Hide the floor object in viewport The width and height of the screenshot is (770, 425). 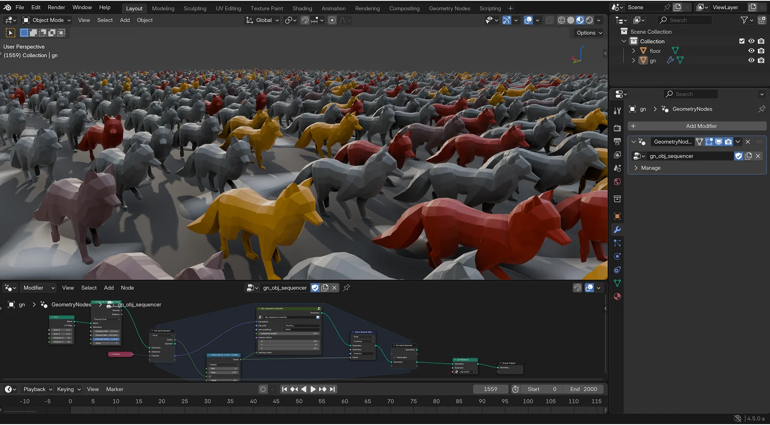pyautogui.click(x=751, y=51)
